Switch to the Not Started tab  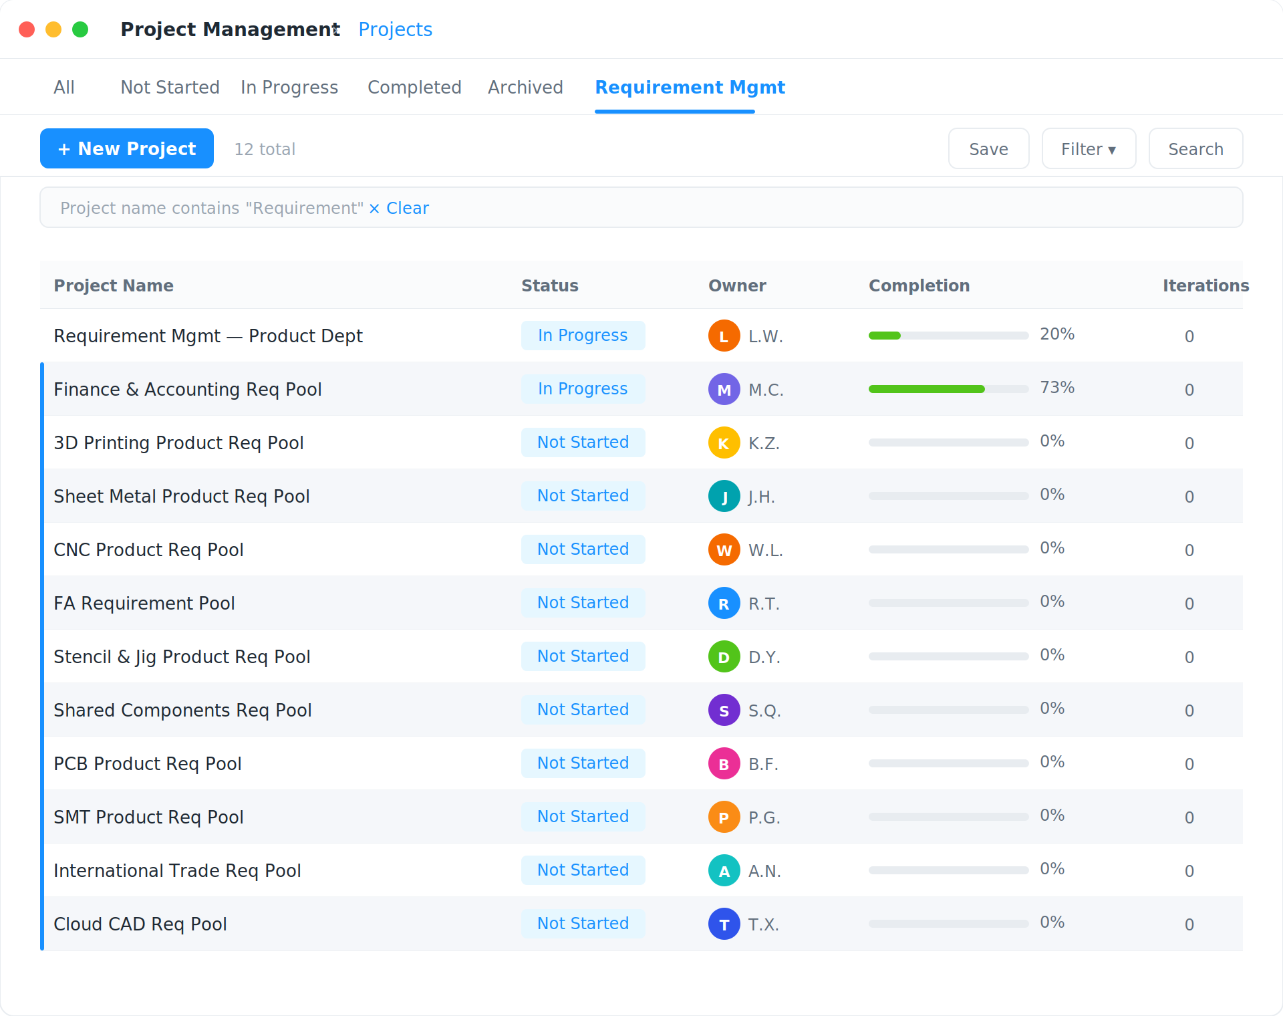coord(170,88)
